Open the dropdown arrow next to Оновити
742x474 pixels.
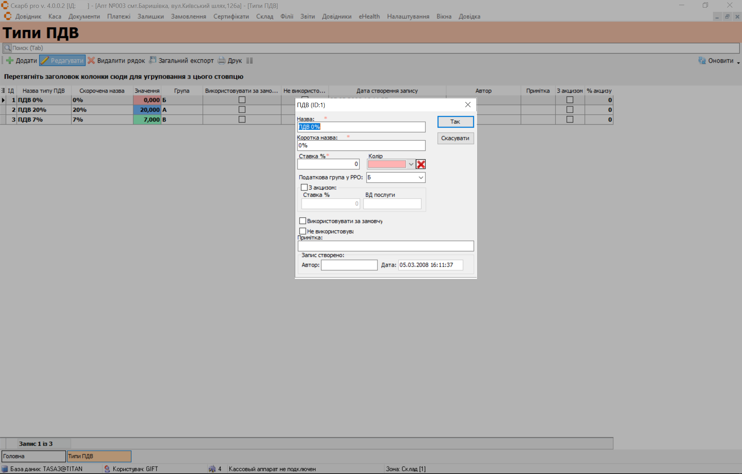click(738, 63)
